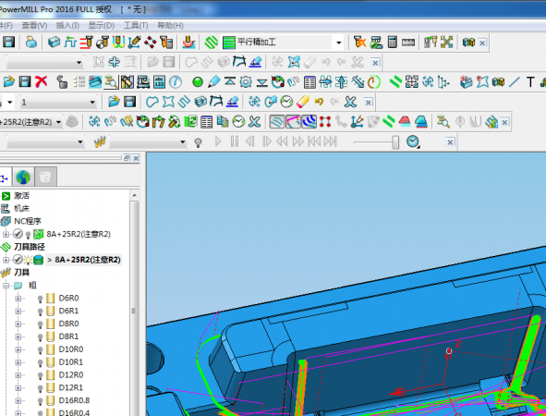Toggle lightbulb for tool D6R1
This screenshot has width=546, height=416.
click(x=40, y=312)
